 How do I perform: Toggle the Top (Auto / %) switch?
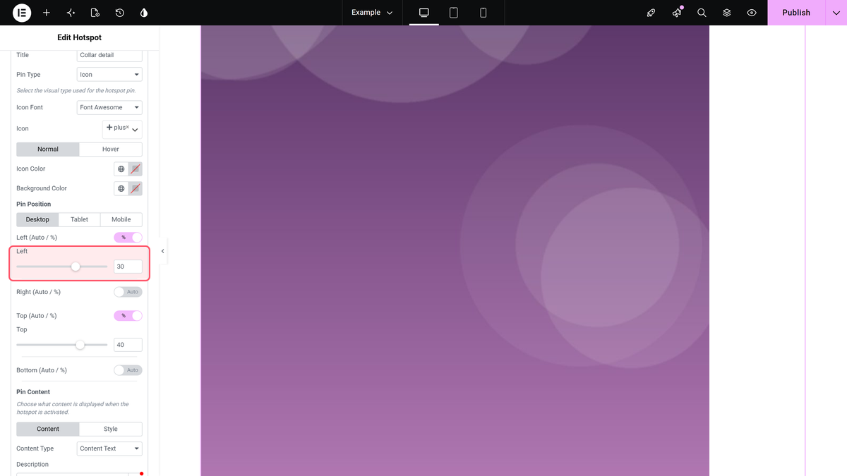coord(128,316)
